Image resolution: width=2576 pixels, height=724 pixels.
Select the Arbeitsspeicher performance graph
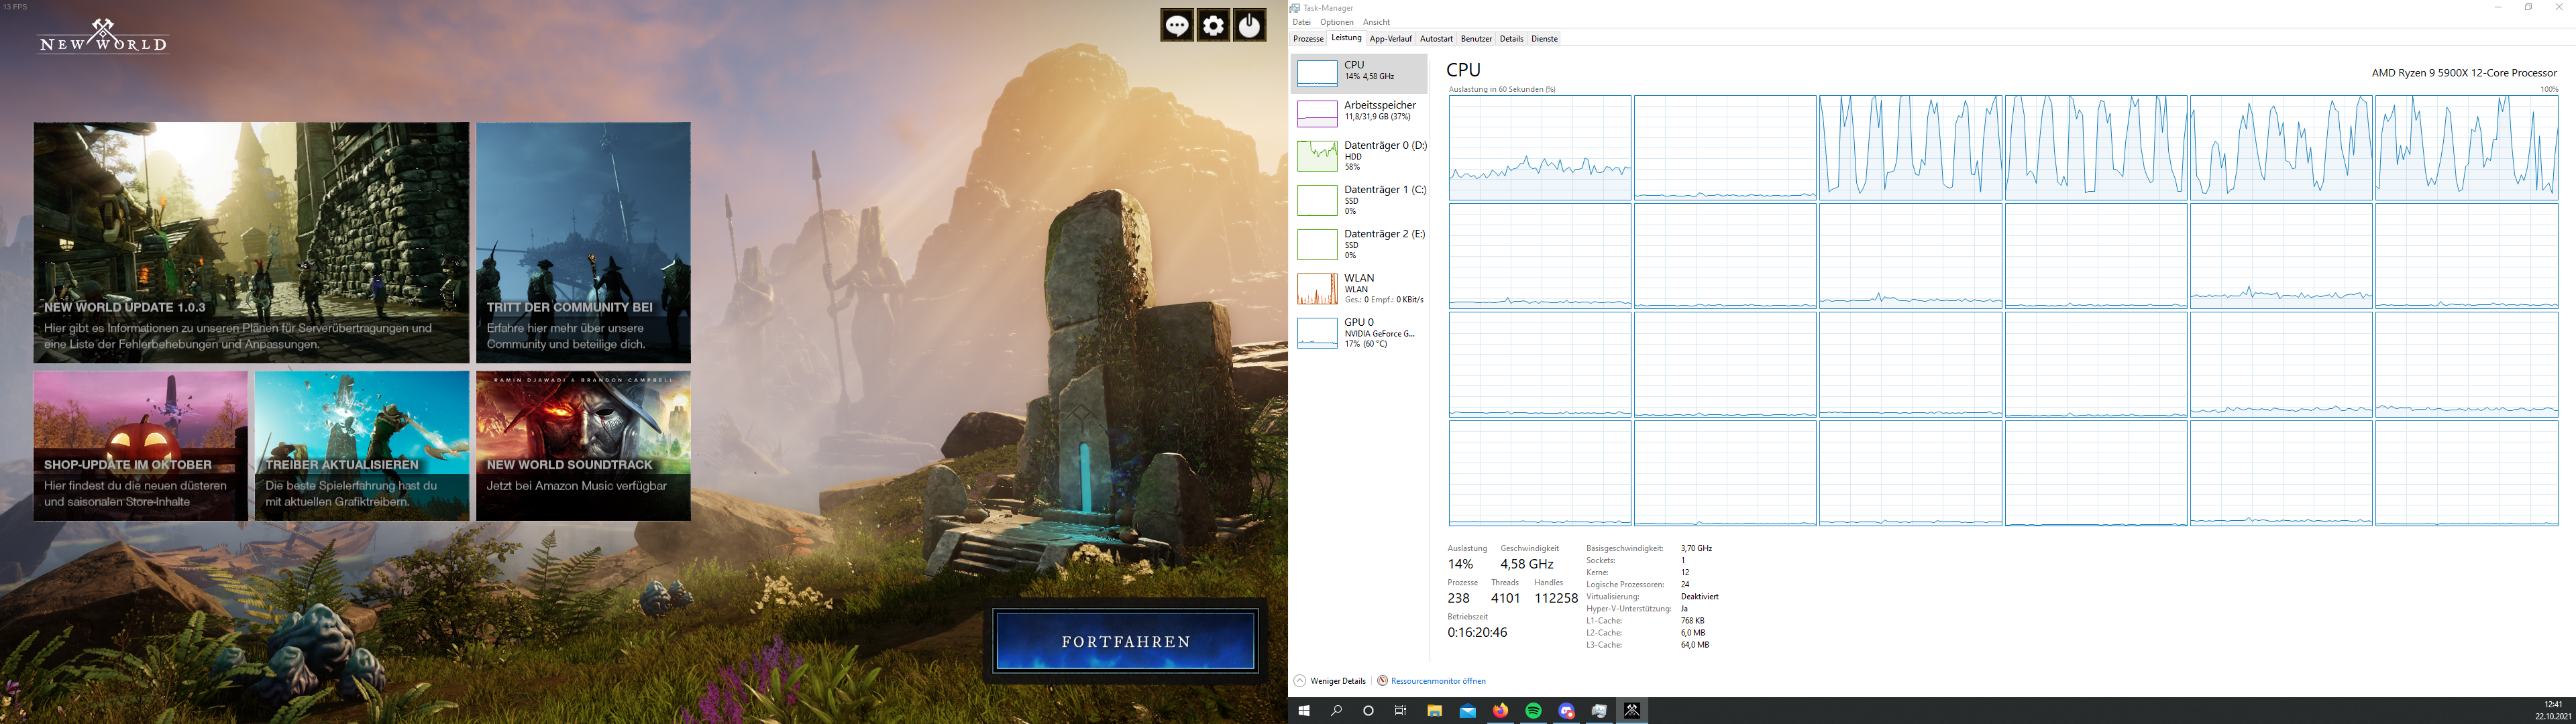1360,111
